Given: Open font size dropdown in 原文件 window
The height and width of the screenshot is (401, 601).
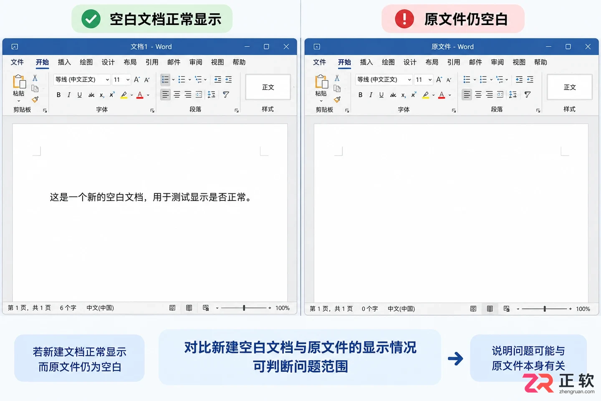Looking at the screenshot, I should (x=430, y=80).
